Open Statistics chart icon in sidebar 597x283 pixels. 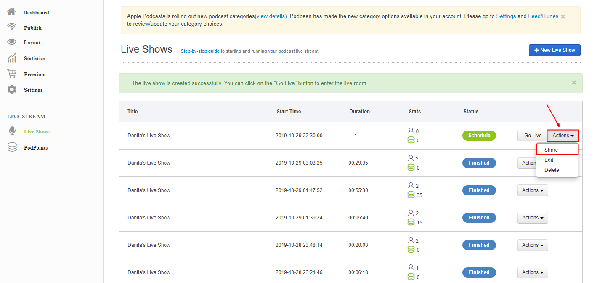(x=12, y=58)
